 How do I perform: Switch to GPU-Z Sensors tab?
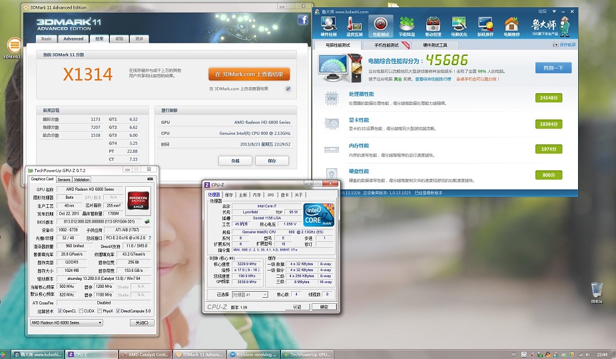pos(64,179)
